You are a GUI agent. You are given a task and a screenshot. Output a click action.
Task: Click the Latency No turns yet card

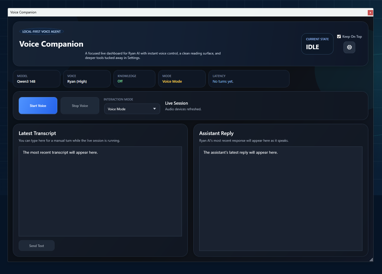pyautogui.click(x=249, y=79)
